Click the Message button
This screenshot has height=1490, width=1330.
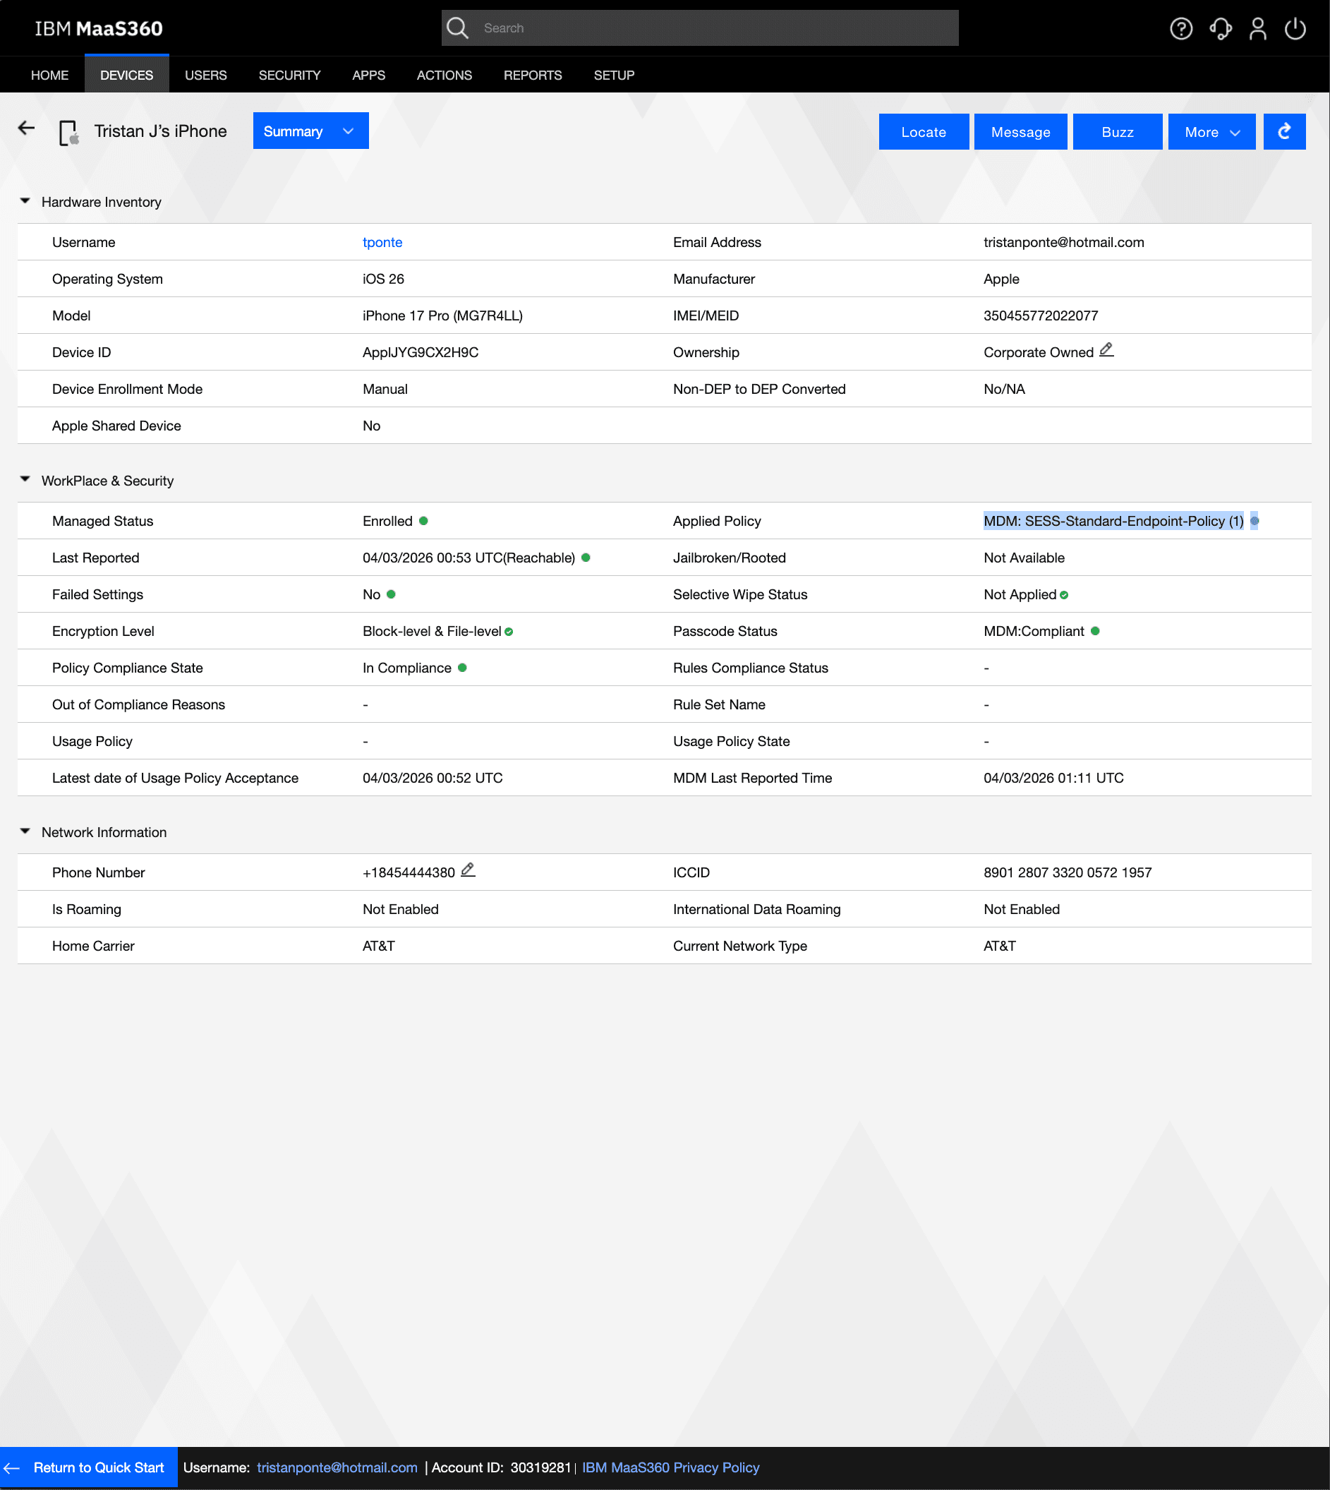tap(1020, 131)
